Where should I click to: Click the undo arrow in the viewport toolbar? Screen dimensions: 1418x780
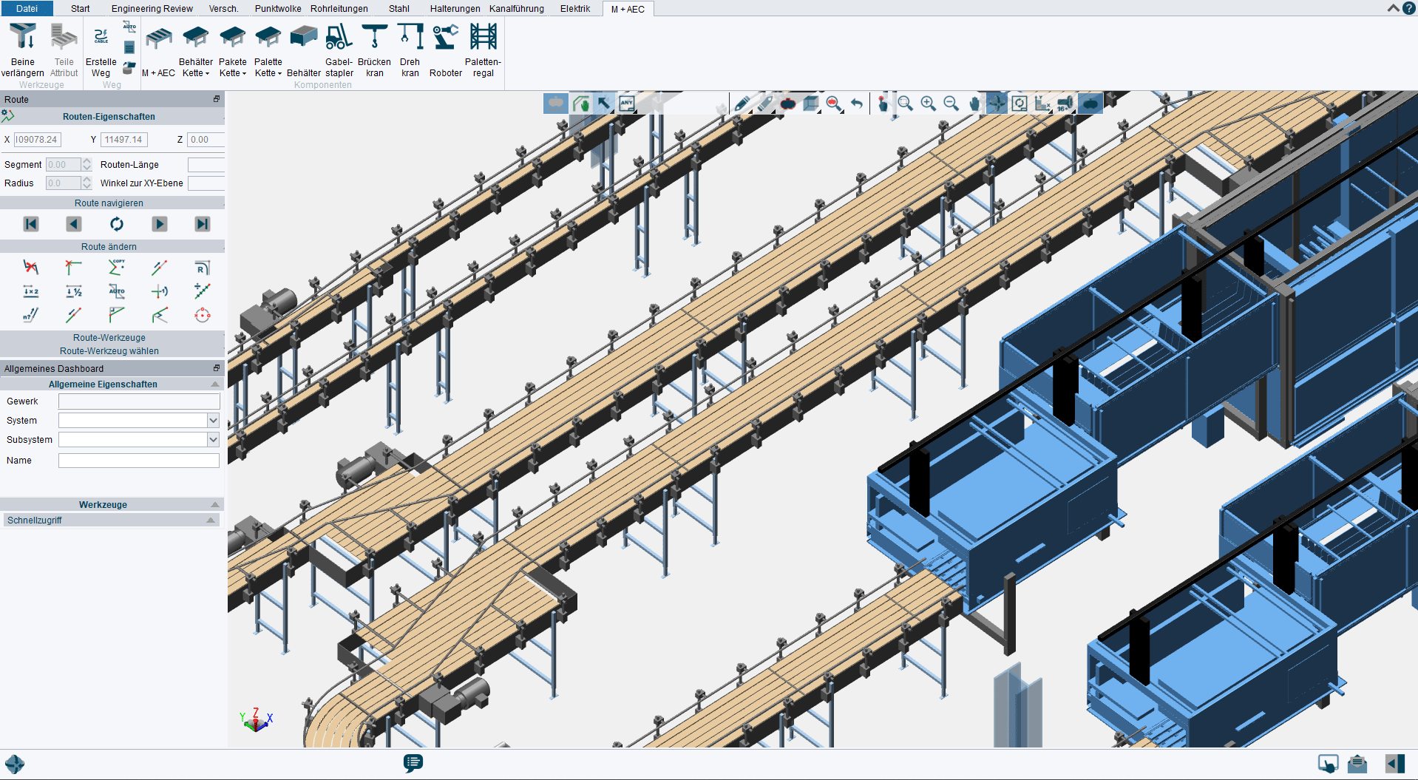point(856,104)
